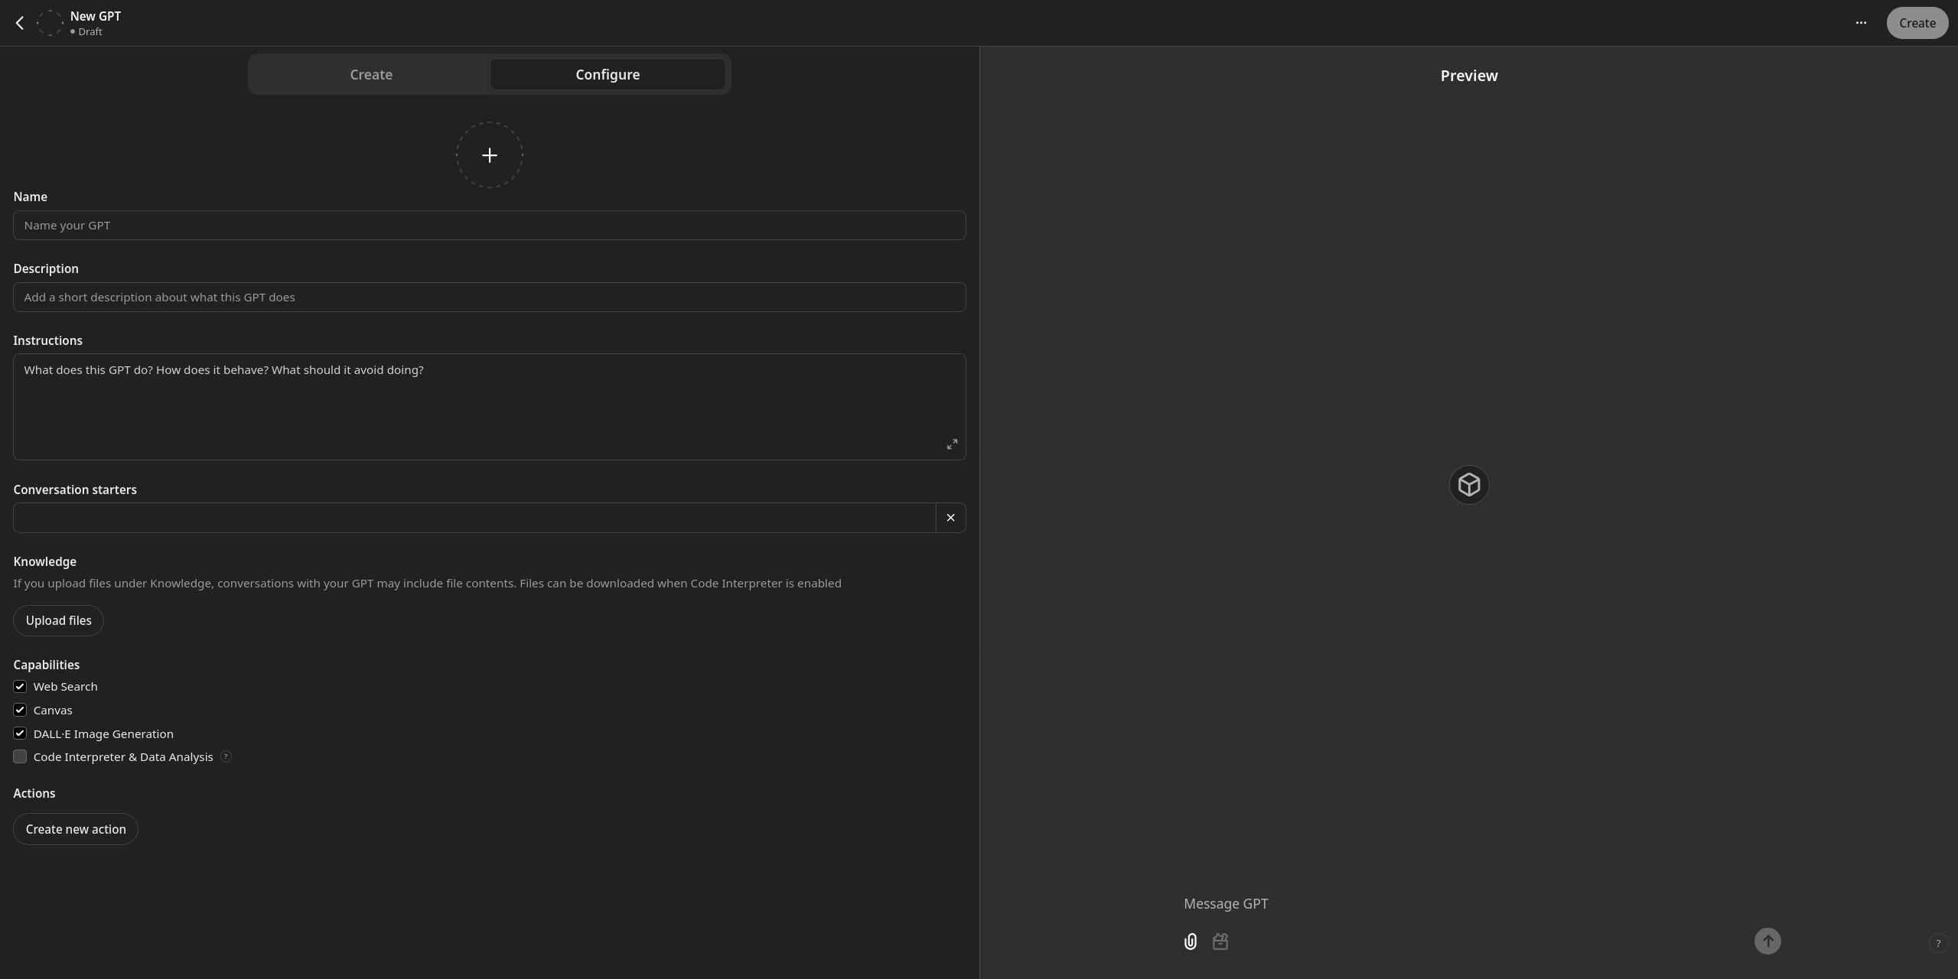Open the three-dot more options menu
The height and width of the screenshot is (979, 1958).
pyautogui.click(x=1861, y=23)
